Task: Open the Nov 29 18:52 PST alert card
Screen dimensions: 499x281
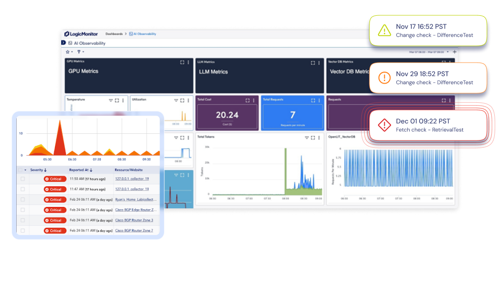Action: pyautogui.click(x=428, y=78)
